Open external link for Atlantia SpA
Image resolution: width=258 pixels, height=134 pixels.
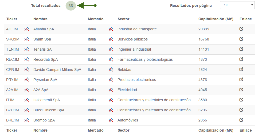coord(241,29)
